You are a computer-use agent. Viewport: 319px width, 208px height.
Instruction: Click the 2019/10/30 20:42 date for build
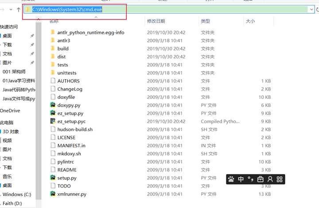(x=166, y=49)
